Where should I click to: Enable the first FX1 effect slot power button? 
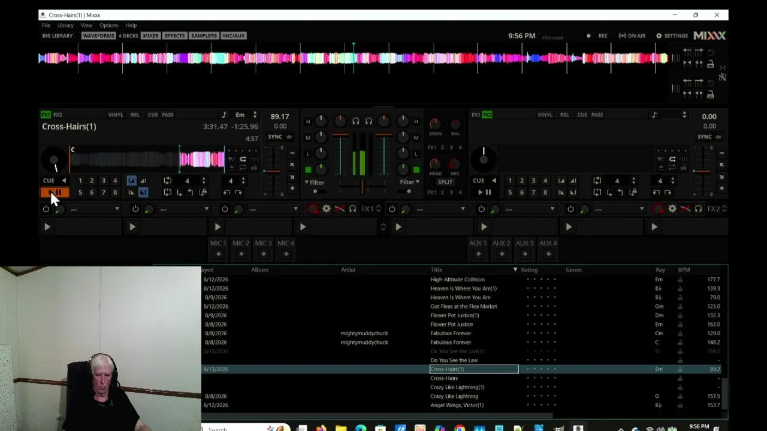point(46,209)
